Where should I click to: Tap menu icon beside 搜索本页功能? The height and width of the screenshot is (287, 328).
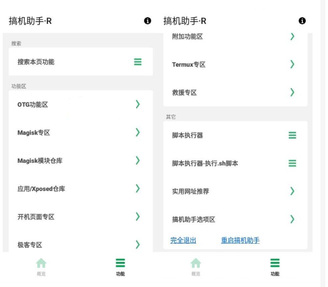137,62
